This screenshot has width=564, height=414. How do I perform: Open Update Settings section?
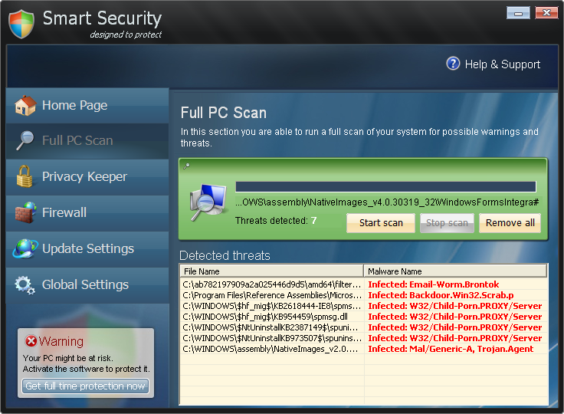click(x=87, y=248)
